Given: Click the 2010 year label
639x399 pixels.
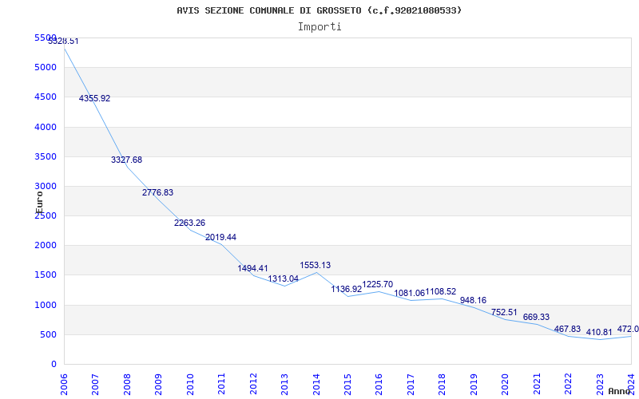Looking at the screenshot, I should point(189,385).
